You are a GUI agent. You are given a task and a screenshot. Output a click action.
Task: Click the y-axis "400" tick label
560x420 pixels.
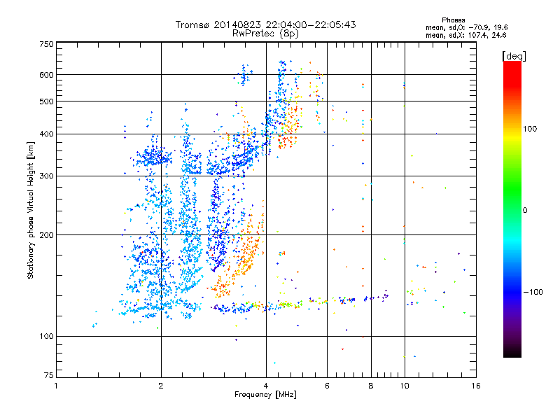pos(46,134)
